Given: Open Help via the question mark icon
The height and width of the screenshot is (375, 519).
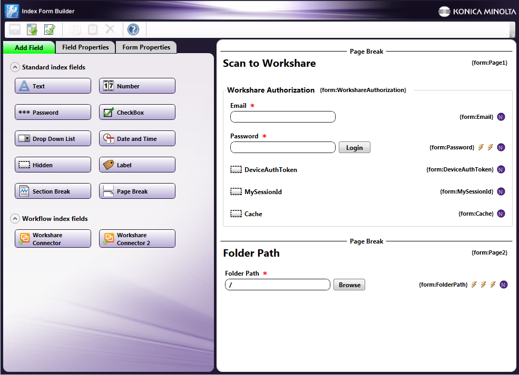Looking at the screenshot, I should coord(133,30).
